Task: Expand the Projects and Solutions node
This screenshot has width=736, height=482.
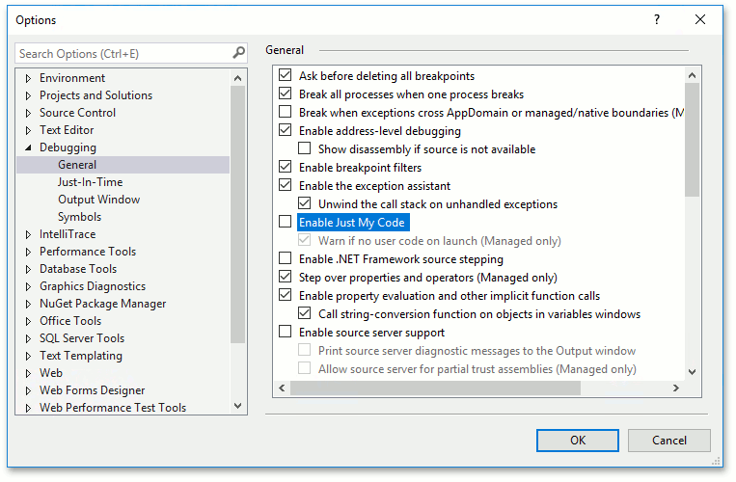Action: (28, 95)
